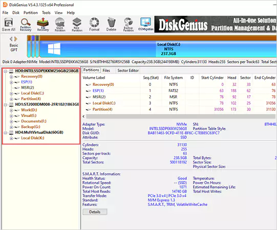Open the Disk menu
Image resolution: width=277 pixels, height=230 pixels.
point(16,13)
